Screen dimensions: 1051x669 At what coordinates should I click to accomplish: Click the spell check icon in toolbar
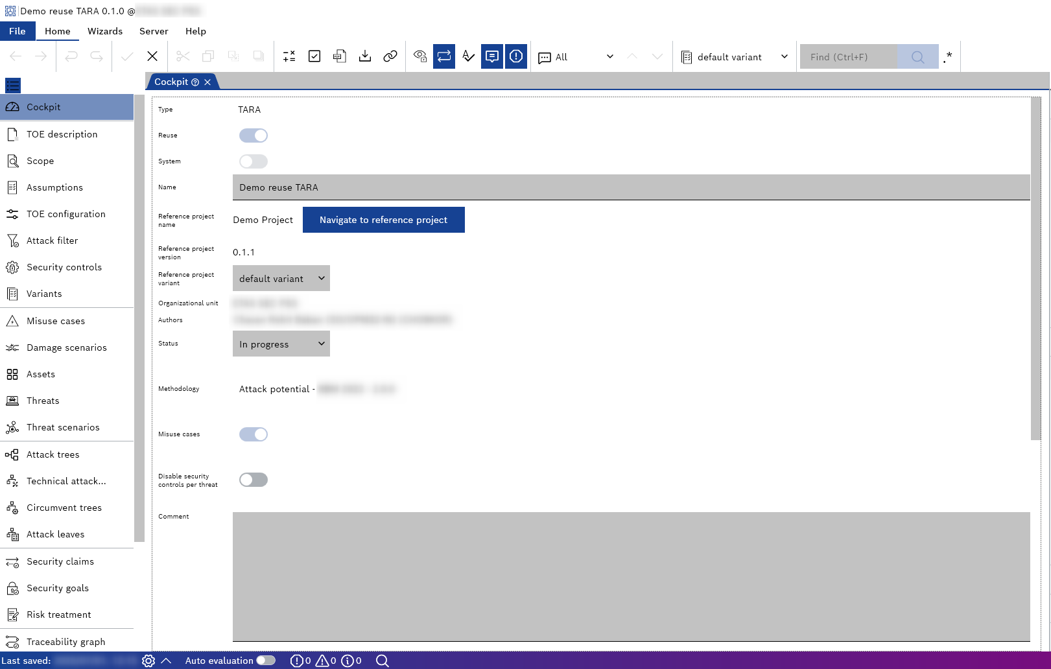pos(468,56)
